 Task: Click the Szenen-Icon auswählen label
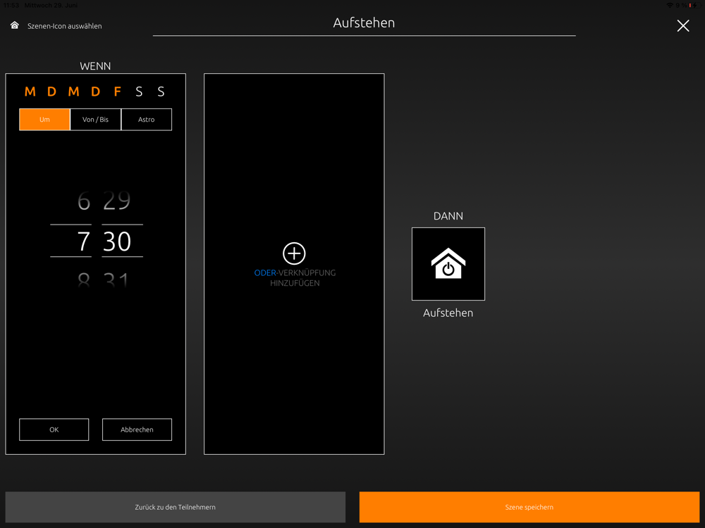pyautogui.click(x=65, y=26)
